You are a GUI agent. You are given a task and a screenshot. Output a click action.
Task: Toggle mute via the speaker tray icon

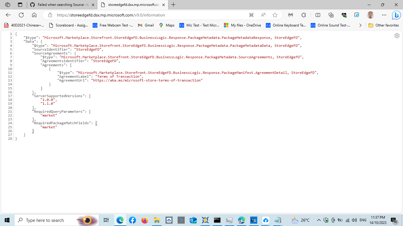coord(354,220)
